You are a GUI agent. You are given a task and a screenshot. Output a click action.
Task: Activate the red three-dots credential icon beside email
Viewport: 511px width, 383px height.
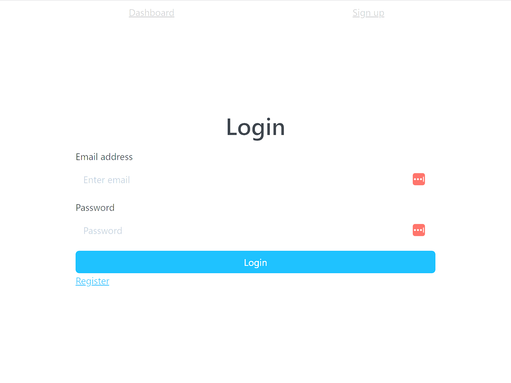tap(419, 179)
